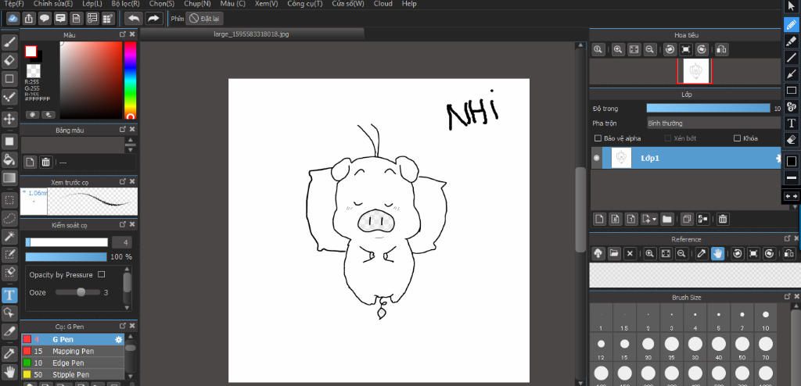801x386 pixels.
Task: Activate hand icon in Reference panel
Action: [717, 253]
